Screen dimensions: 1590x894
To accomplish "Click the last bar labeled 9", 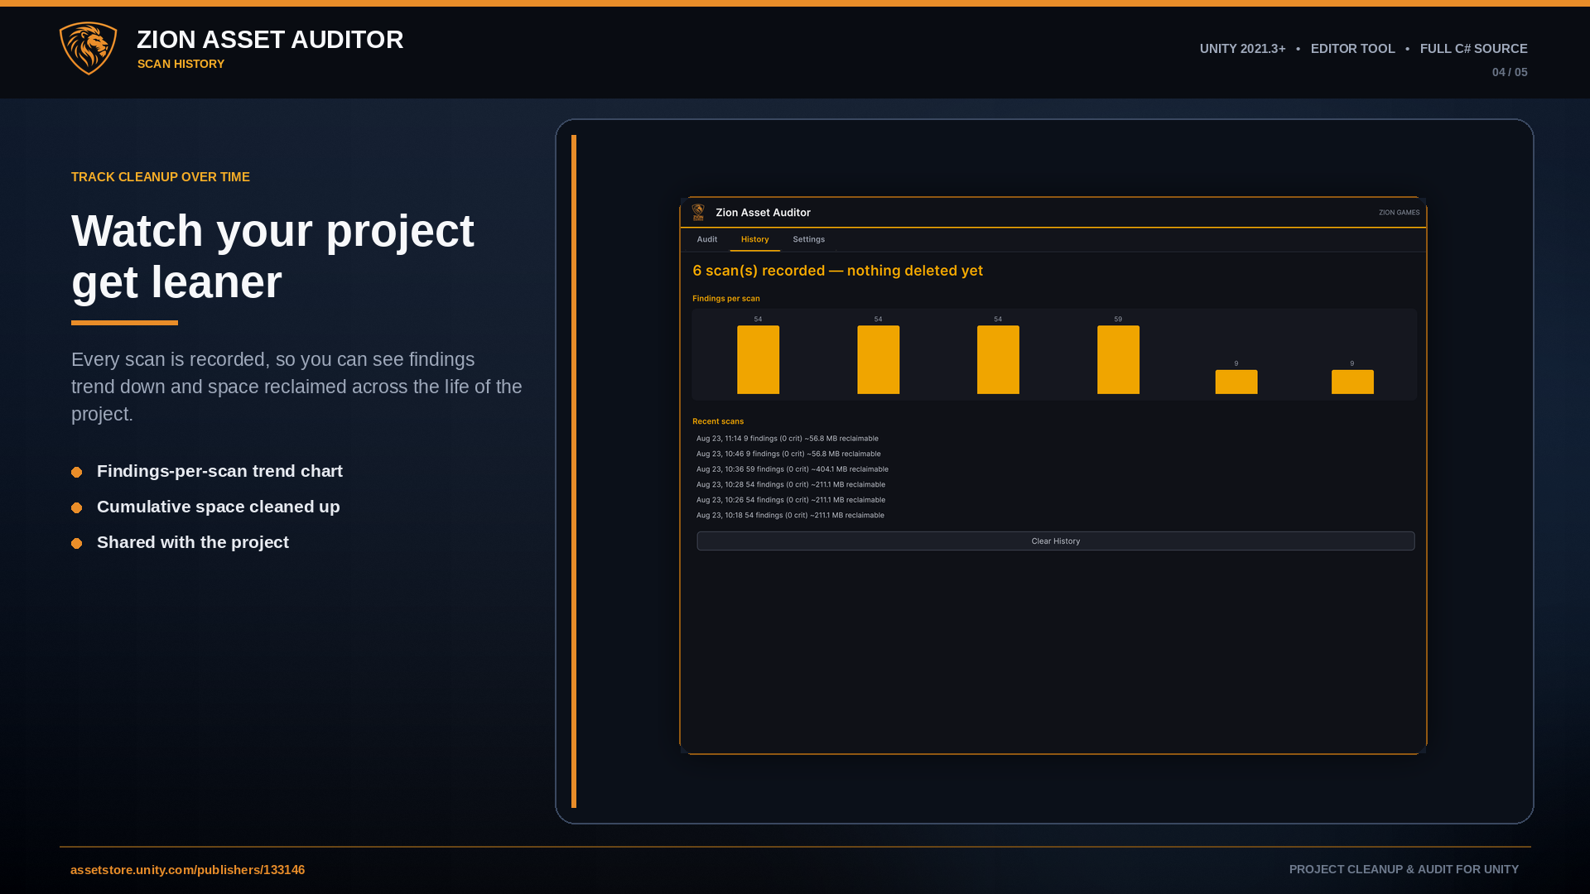I will (x=1353, y=382).
